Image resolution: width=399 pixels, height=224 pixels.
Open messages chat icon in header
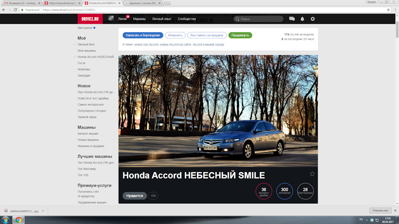click(292, 19)
